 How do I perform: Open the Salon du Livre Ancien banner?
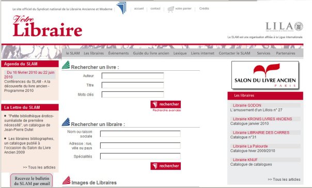coord(265,75)
